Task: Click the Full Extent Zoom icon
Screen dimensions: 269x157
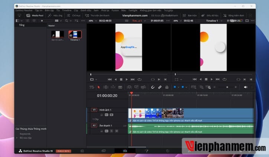Action: click(x=194, y=87)
